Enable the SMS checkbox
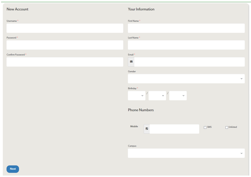The height and width of the screenshot is (177, 251). 205,128
